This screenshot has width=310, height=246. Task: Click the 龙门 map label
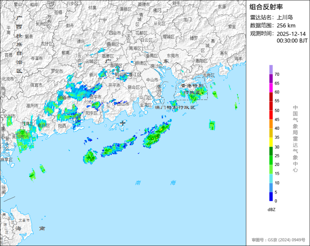click(x=187, y=19)
